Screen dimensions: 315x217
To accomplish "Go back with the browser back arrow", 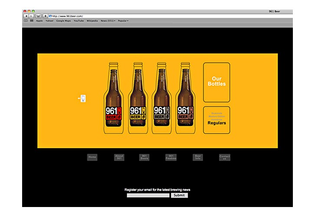I will (x=26, y=16).
